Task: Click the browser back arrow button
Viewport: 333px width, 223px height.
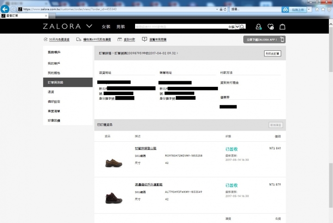Action: pos(5,9)
